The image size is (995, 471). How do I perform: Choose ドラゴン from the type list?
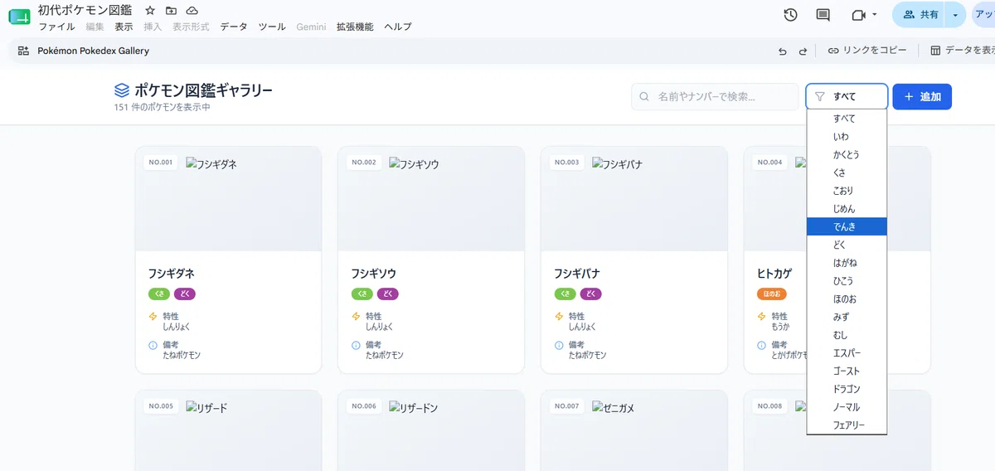(x=847, y=389)
